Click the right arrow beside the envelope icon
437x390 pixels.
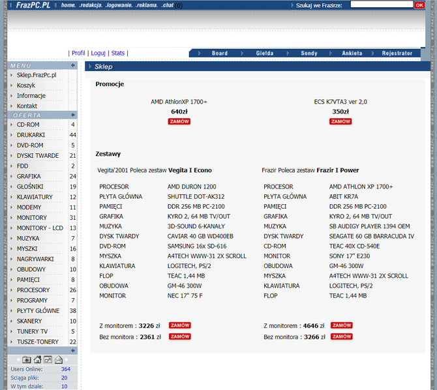tap(67, 359)
